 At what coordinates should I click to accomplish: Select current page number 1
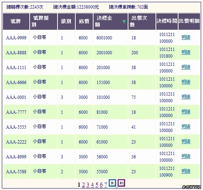point(79,184)
